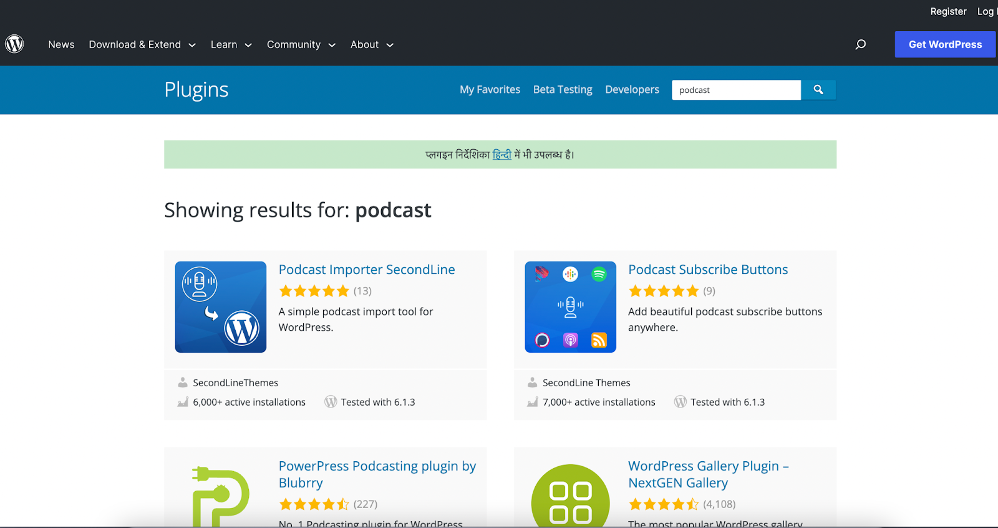Open PowerPress Podcasting plugin by Blubrry link
Screen dimensions: 998x528
point(377,474)
